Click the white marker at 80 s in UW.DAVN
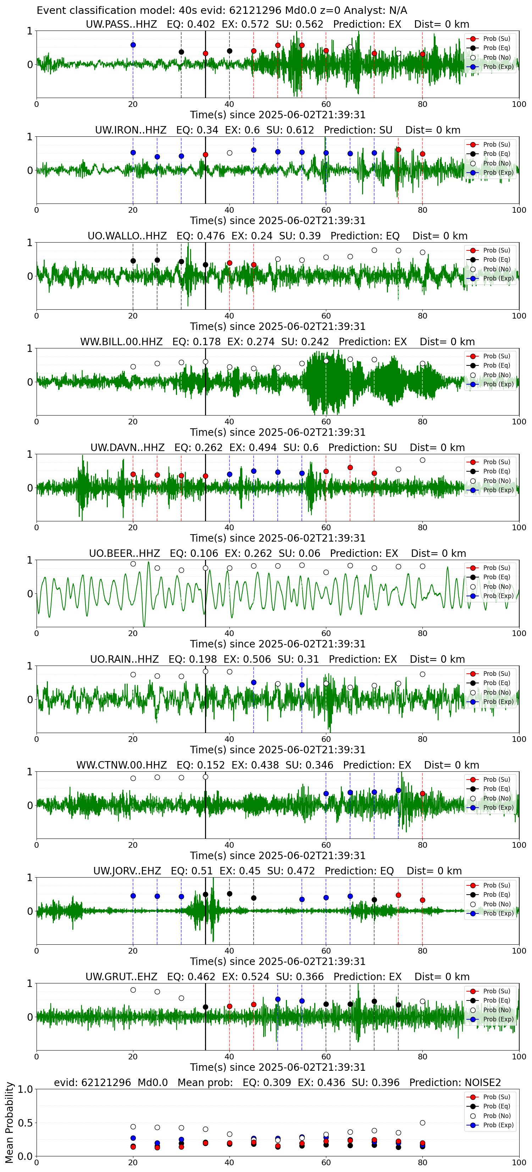Screen dimensions: 532x1172 [x=422, y=460]
